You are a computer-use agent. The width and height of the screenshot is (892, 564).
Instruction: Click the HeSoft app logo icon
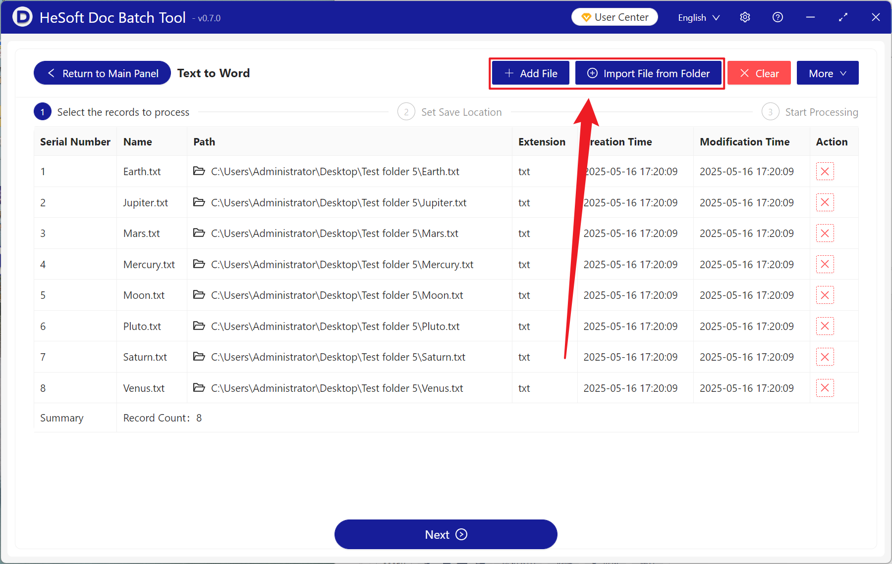pyautogui.click(x=22, y=17)
